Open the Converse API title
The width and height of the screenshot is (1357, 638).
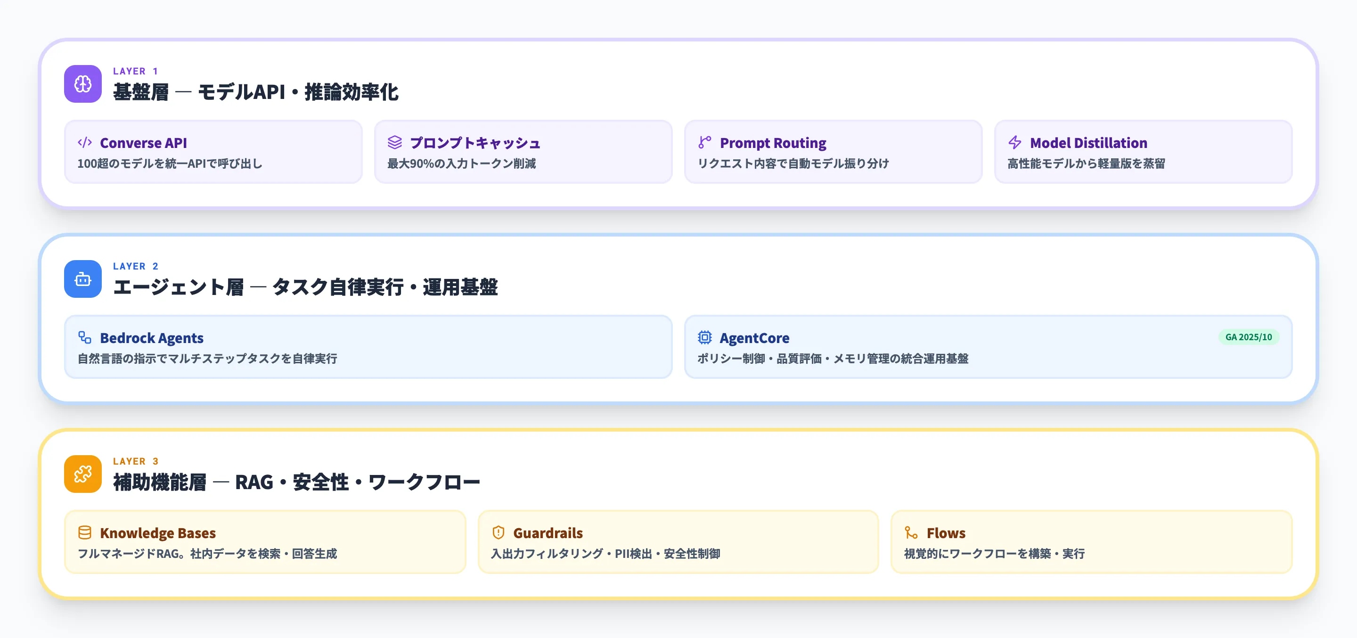143,143
